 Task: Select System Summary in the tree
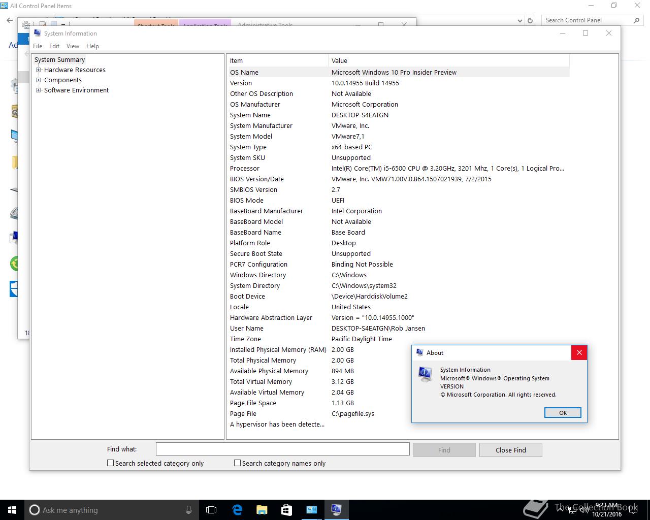tap(59, 60)
